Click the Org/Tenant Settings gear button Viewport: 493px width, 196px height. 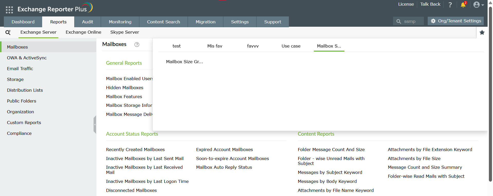coord(456,21)
